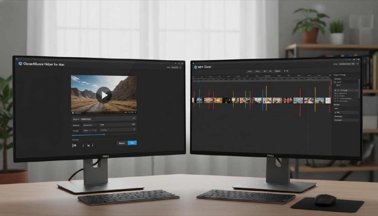This screenshot has height=216, width=378.
Task: Open the wide dropdown right of Format field
Action: click(117, 130)
